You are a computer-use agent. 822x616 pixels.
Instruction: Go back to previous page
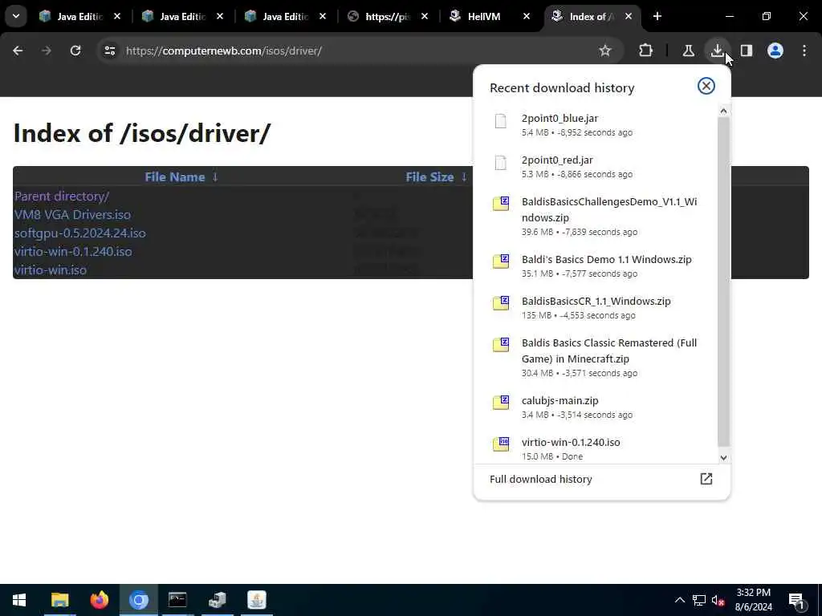click(x=18, y=51)
